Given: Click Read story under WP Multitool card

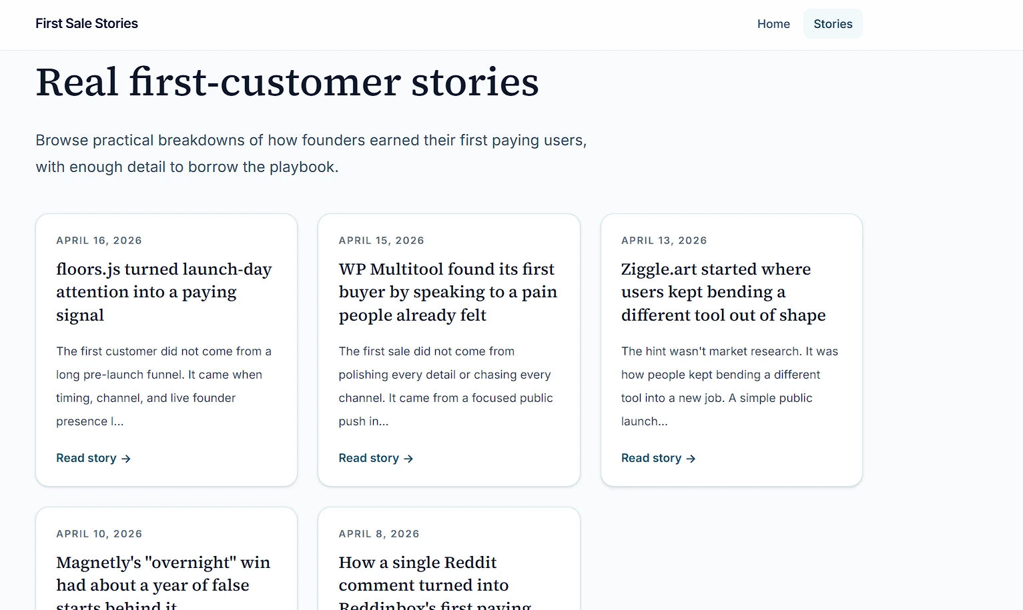Looking at the screenshot, I should (368, 458).
